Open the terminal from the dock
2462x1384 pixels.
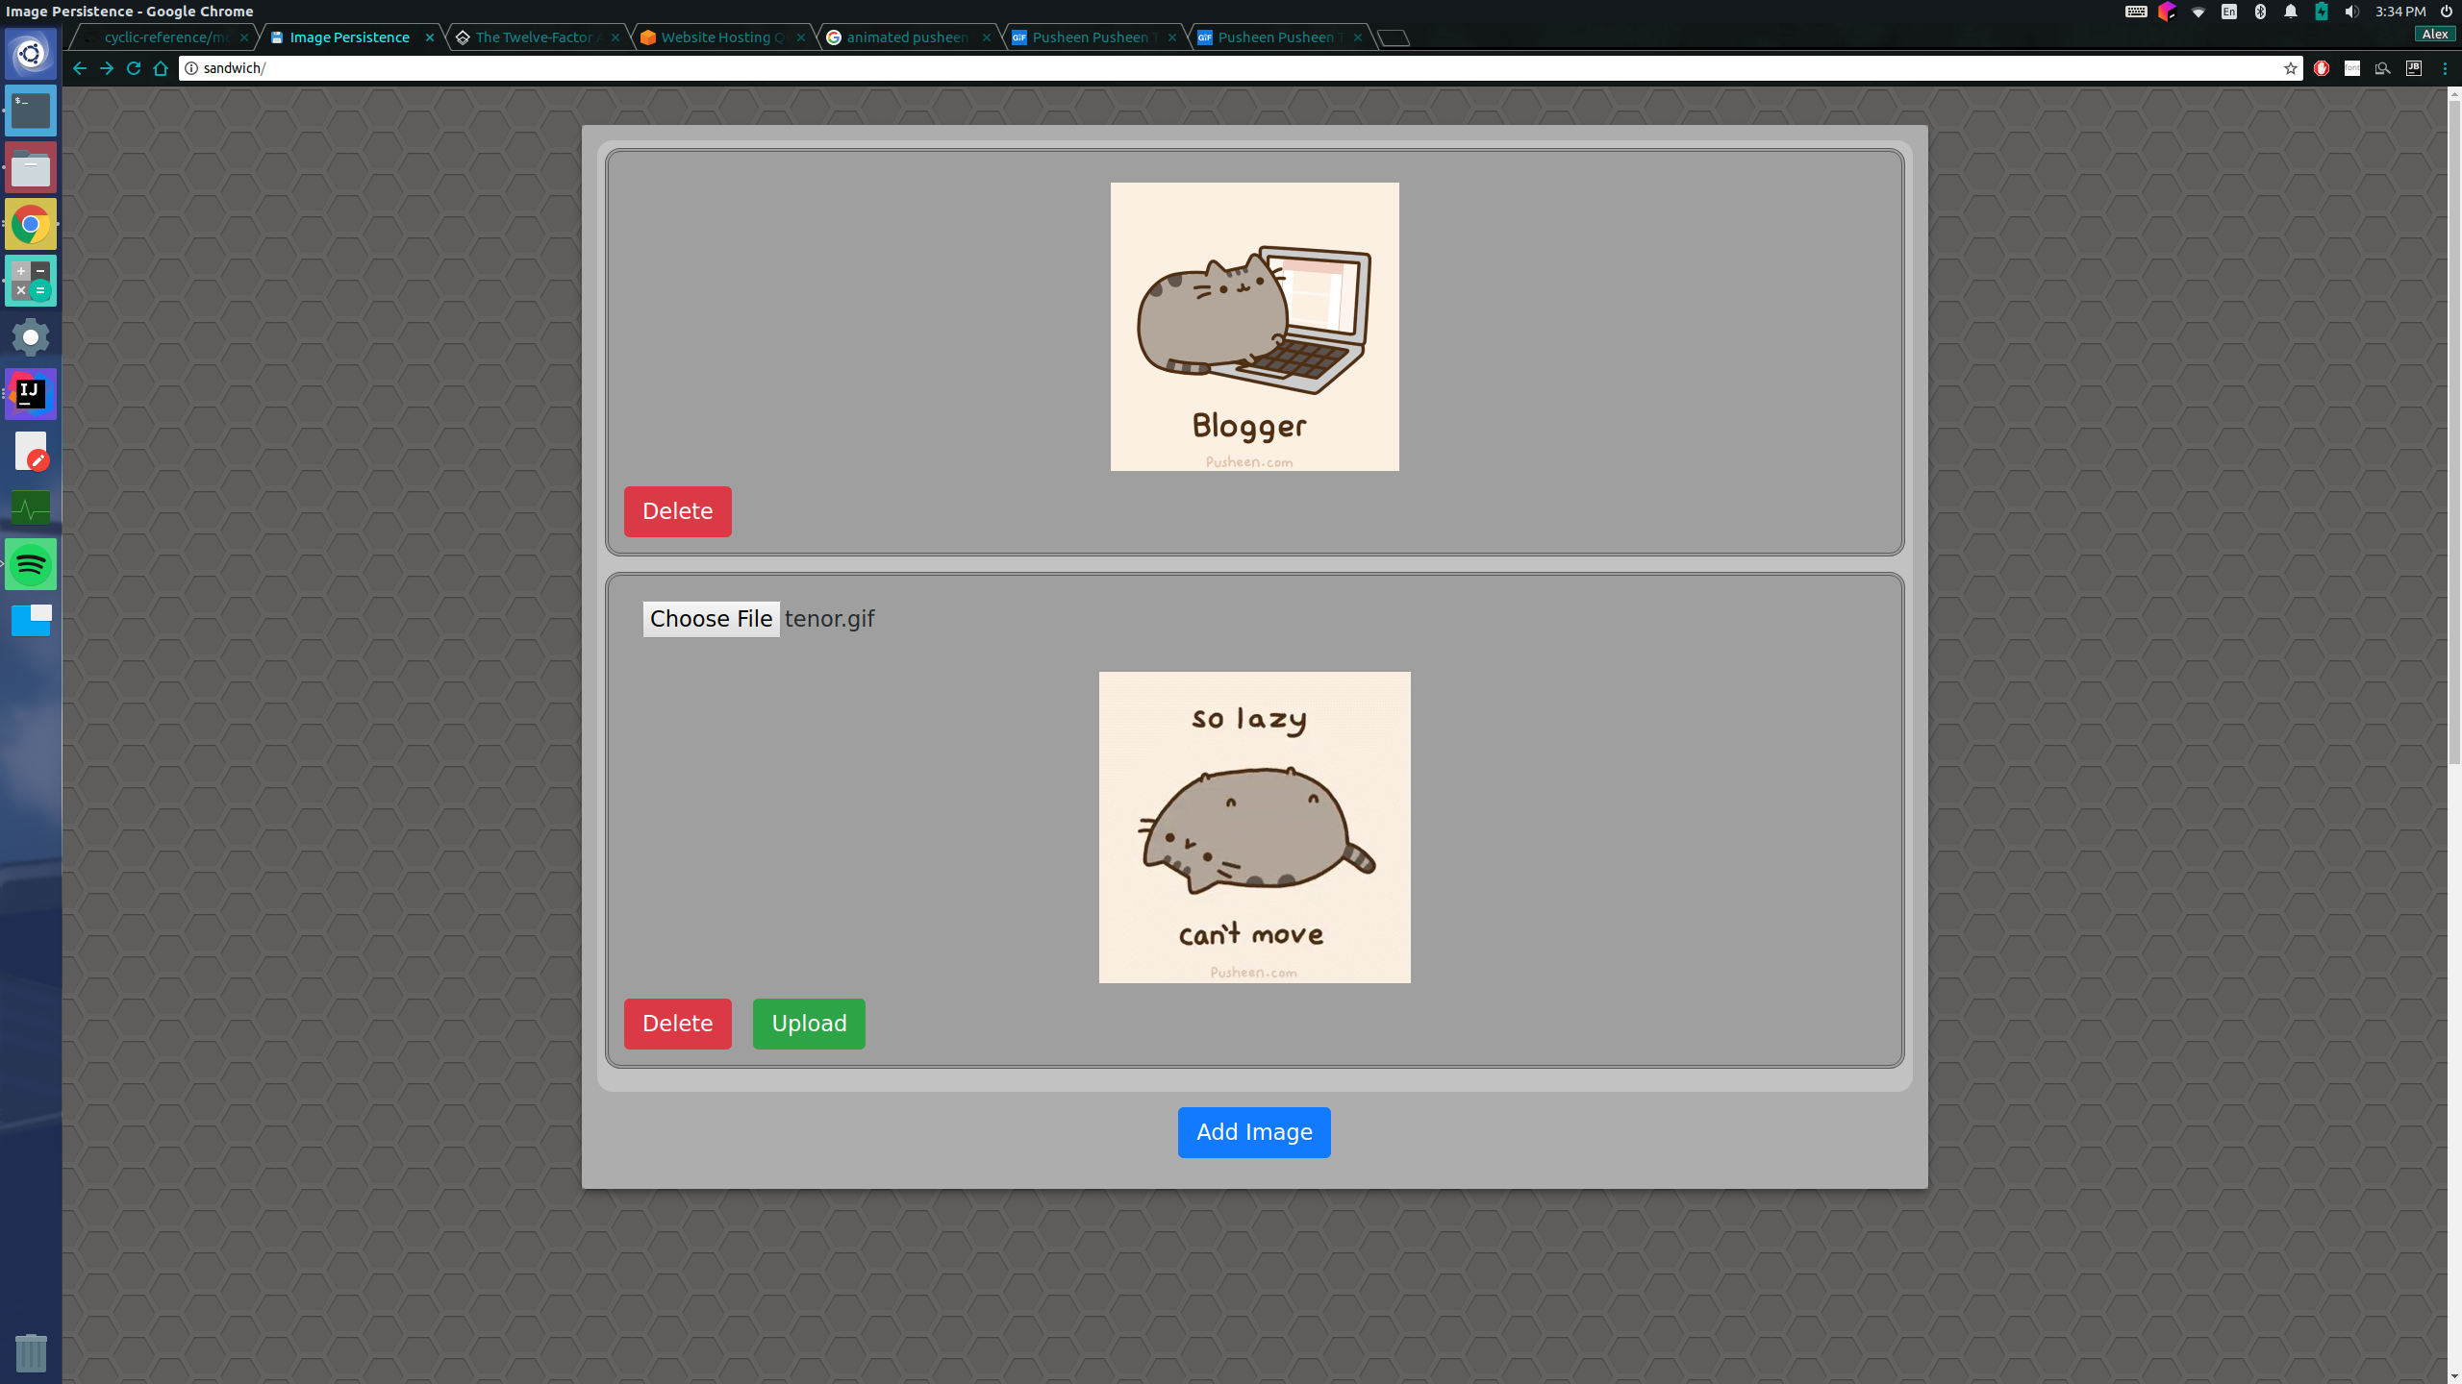(31, 111)
